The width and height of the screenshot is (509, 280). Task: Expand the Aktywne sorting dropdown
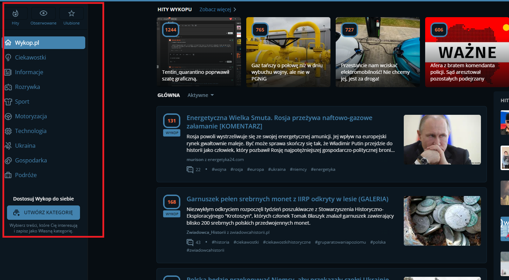pos(201,95)
